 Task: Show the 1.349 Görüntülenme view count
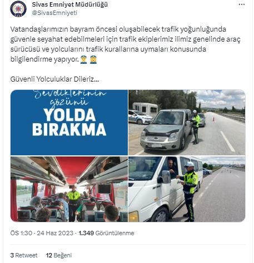(106, 233)
